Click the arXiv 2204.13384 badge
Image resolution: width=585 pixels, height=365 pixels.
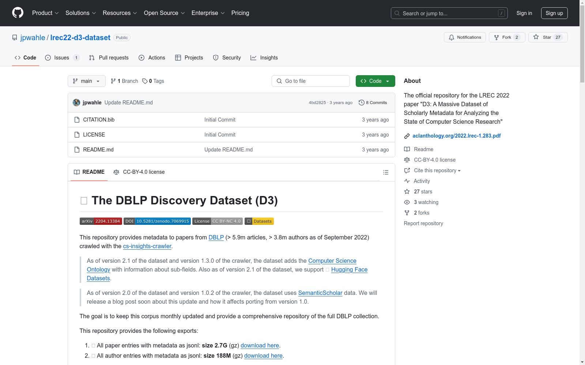tap(101, 221)
